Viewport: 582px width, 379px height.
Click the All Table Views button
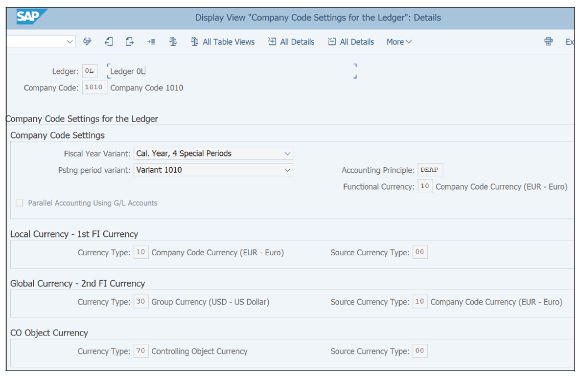click(x=223, y=42)
